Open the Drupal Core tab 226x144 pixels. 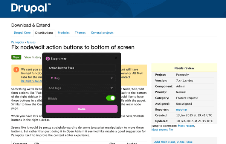pyautogui.click(x=22, y=33)
